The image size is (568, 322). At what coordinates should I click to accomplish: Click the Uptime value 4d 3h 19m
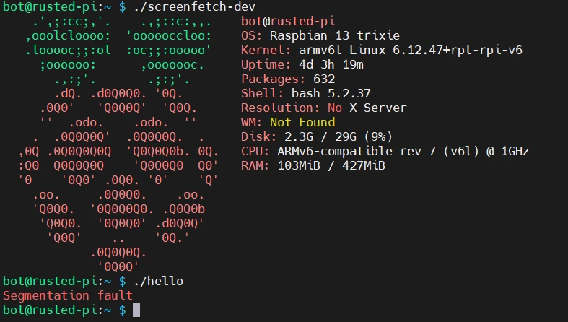331,65
